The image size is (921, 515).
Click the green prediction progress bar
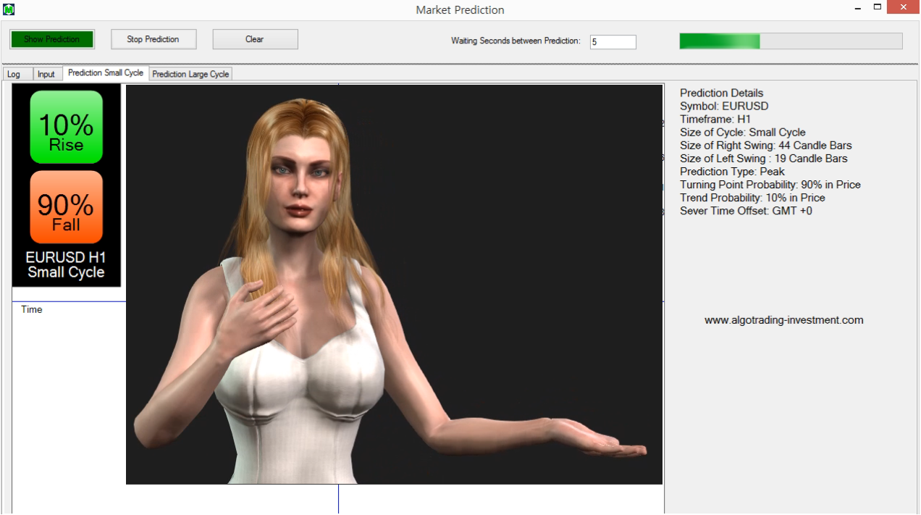[791, 41]
